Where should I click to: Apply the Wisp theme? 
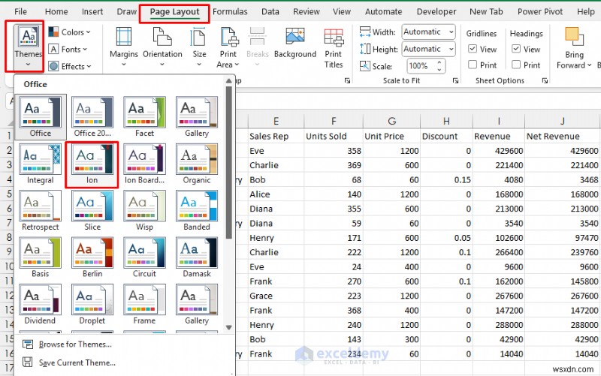(x=144, y=211)
